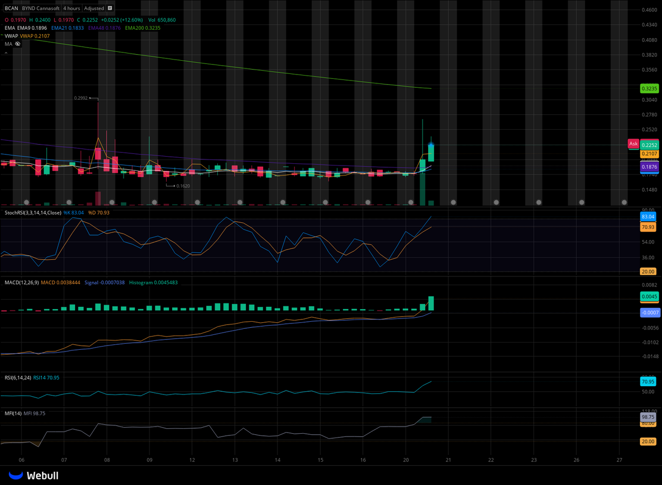Screen dimensions: 662x485
Task: Click the %D 70.93 legend value
Action: coord(98,212)
